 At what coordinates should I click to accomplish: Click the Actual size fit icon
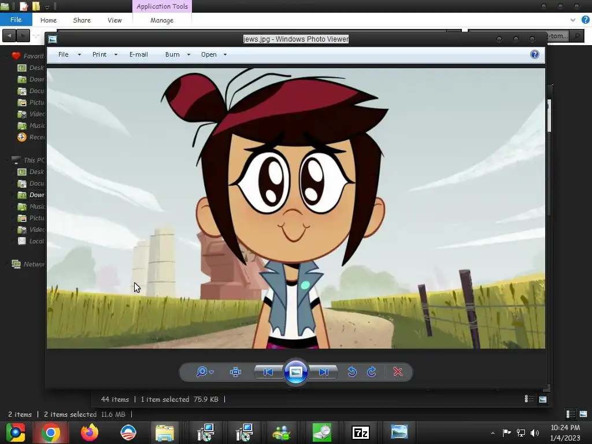coord(235,372)
